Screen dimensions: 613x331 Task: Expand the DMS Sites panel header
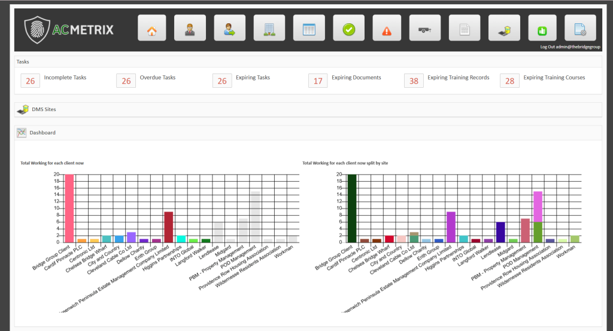click(x=308, y=110)
